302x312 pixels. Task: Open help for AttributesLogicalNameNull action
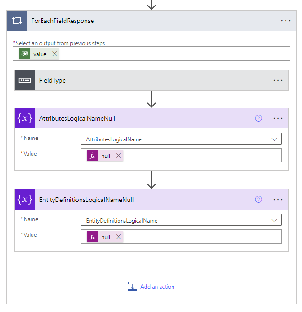click(x=259, y=118)
